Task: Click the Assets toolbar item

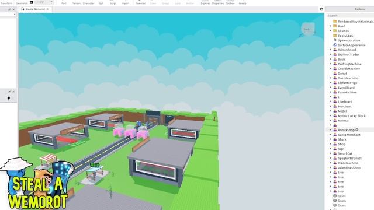Action: [x=243, y=3]
